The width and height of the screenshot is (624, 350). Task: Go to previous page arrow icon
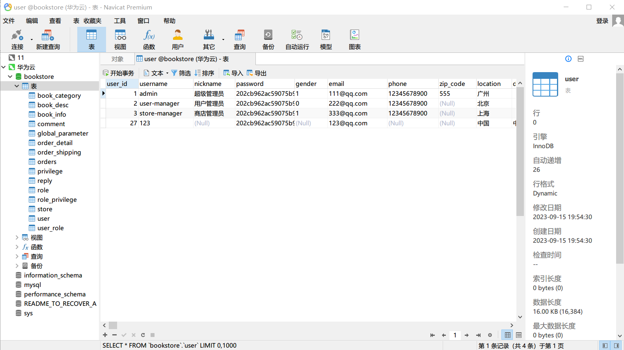pos(444,335)
